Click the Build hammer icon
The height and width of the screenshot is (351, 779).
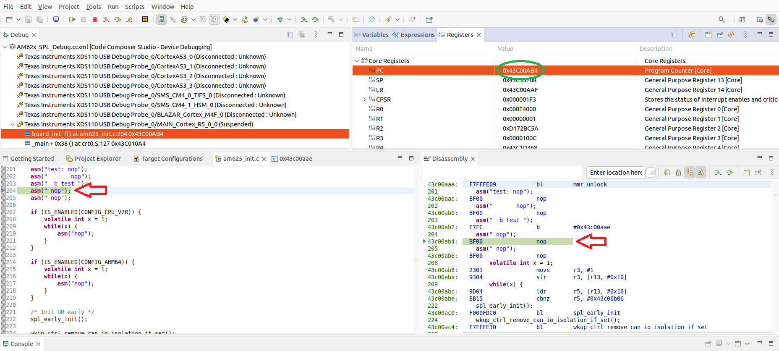pyautogui.click(x=332, y=19)
